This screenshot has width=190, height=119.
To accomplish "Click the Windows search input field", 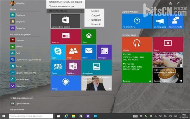I will [31, 116].
